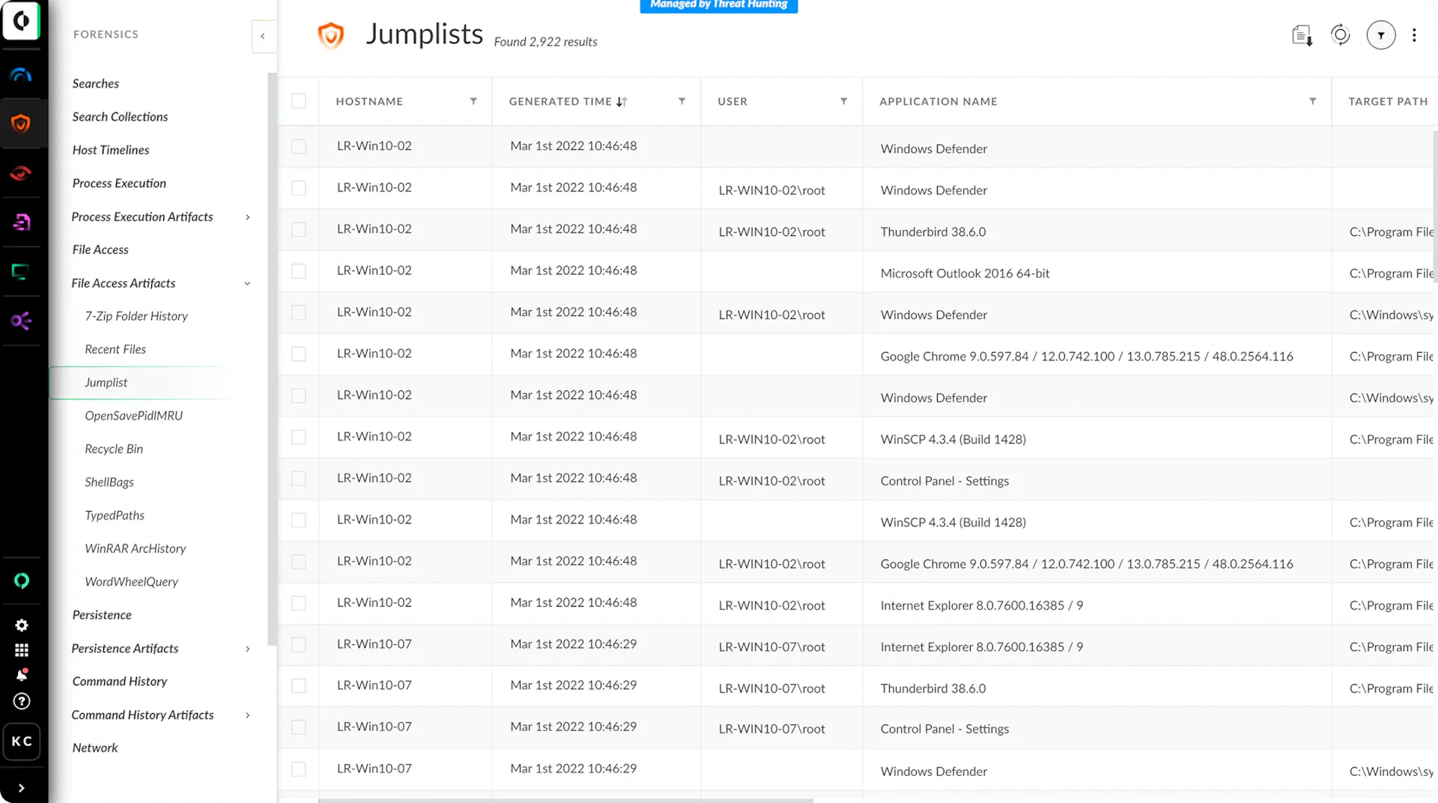Open the Application Name column filter dropdown
The image size is (1438, 803).
pos(1312,101)
